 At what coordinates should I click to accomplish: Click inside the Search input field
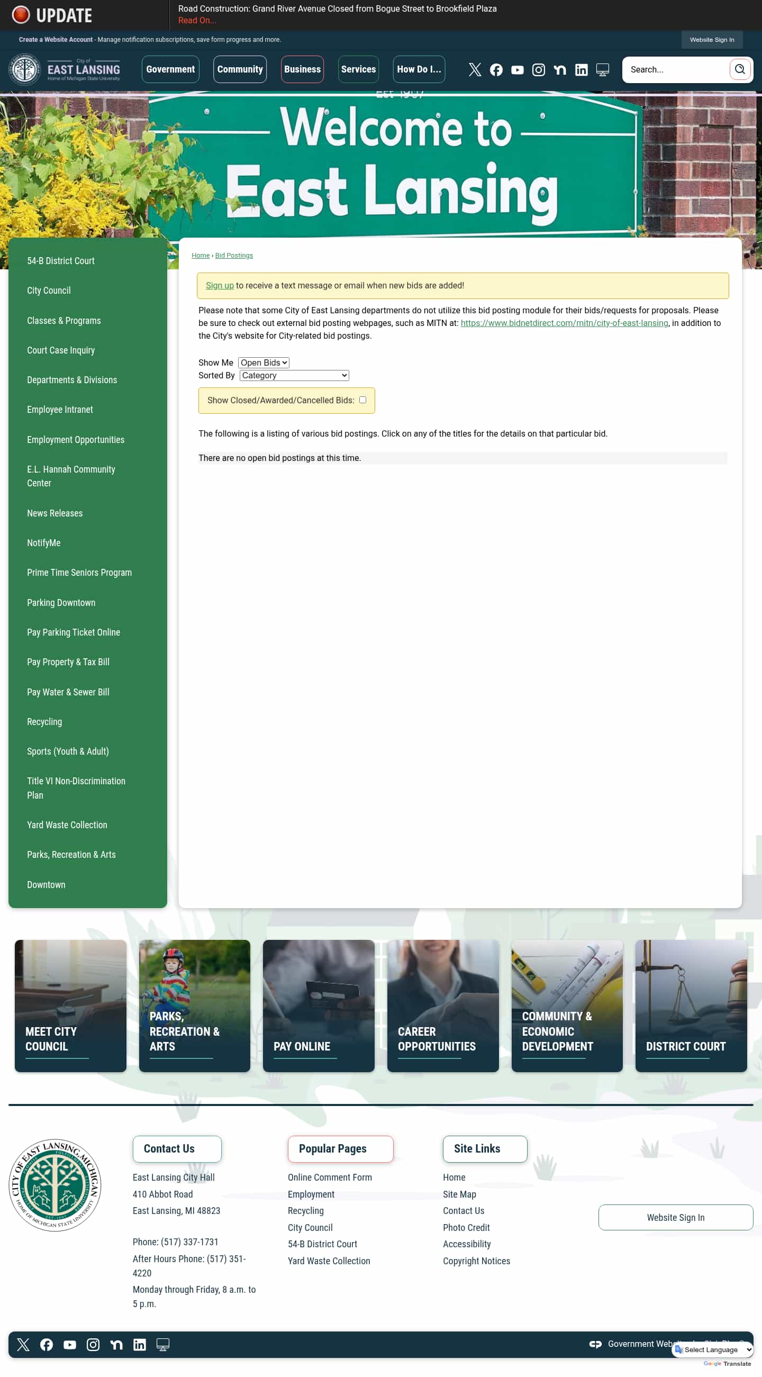tap(676, 69)
